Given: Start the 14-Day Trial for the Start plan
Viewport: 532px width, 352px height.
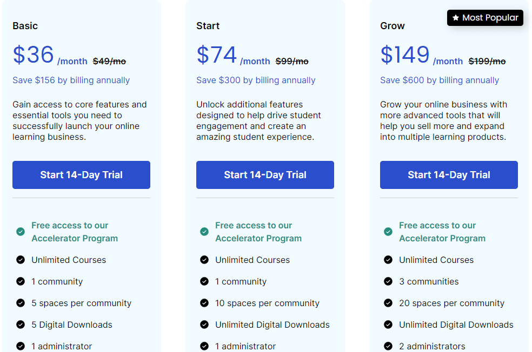Looking at the screenshot, I should pyautogui.click(x=265, y=174).
